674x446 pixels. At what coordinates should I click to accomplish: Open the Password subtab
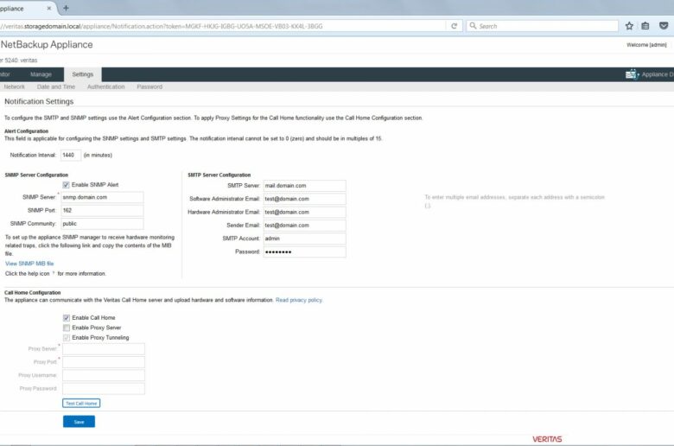[149, 87]
